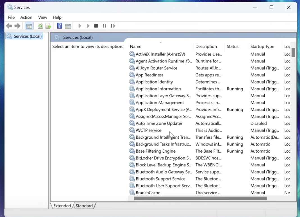The width and height of the screenshot is (300, 217).
Task: Sort by the Description column header
Action: click(209, 46)
